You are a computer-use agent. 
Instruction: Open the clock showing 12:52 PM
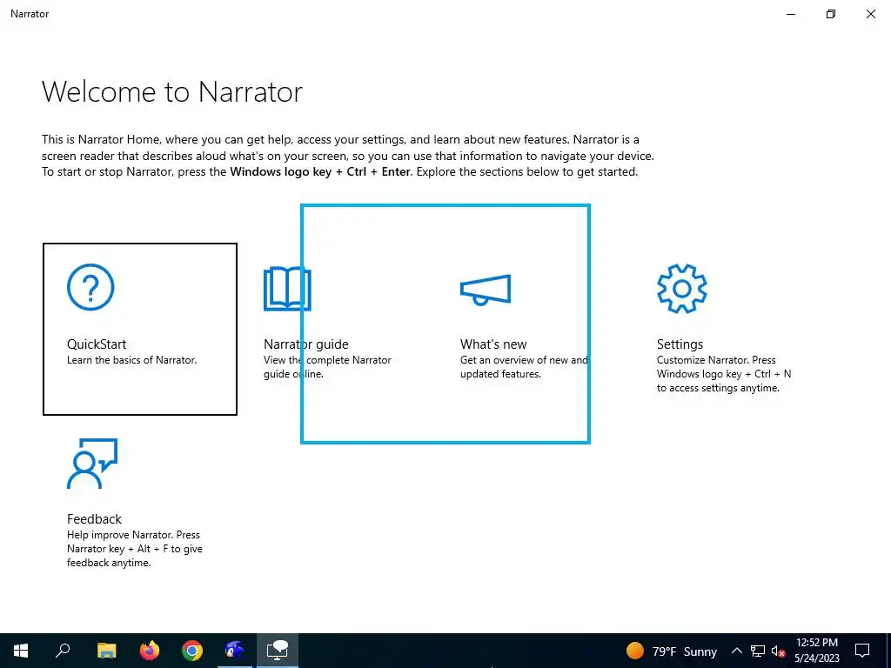(x=816, y=651)
